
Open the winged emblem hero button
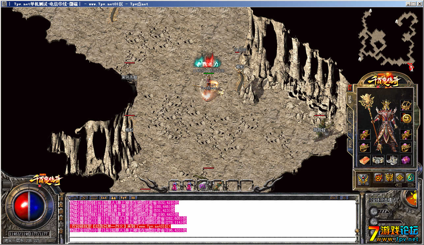click(363, 180)
